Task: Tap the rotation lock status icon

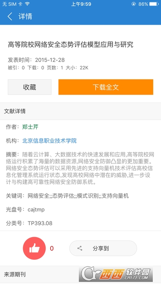Action: click(133, 4)
